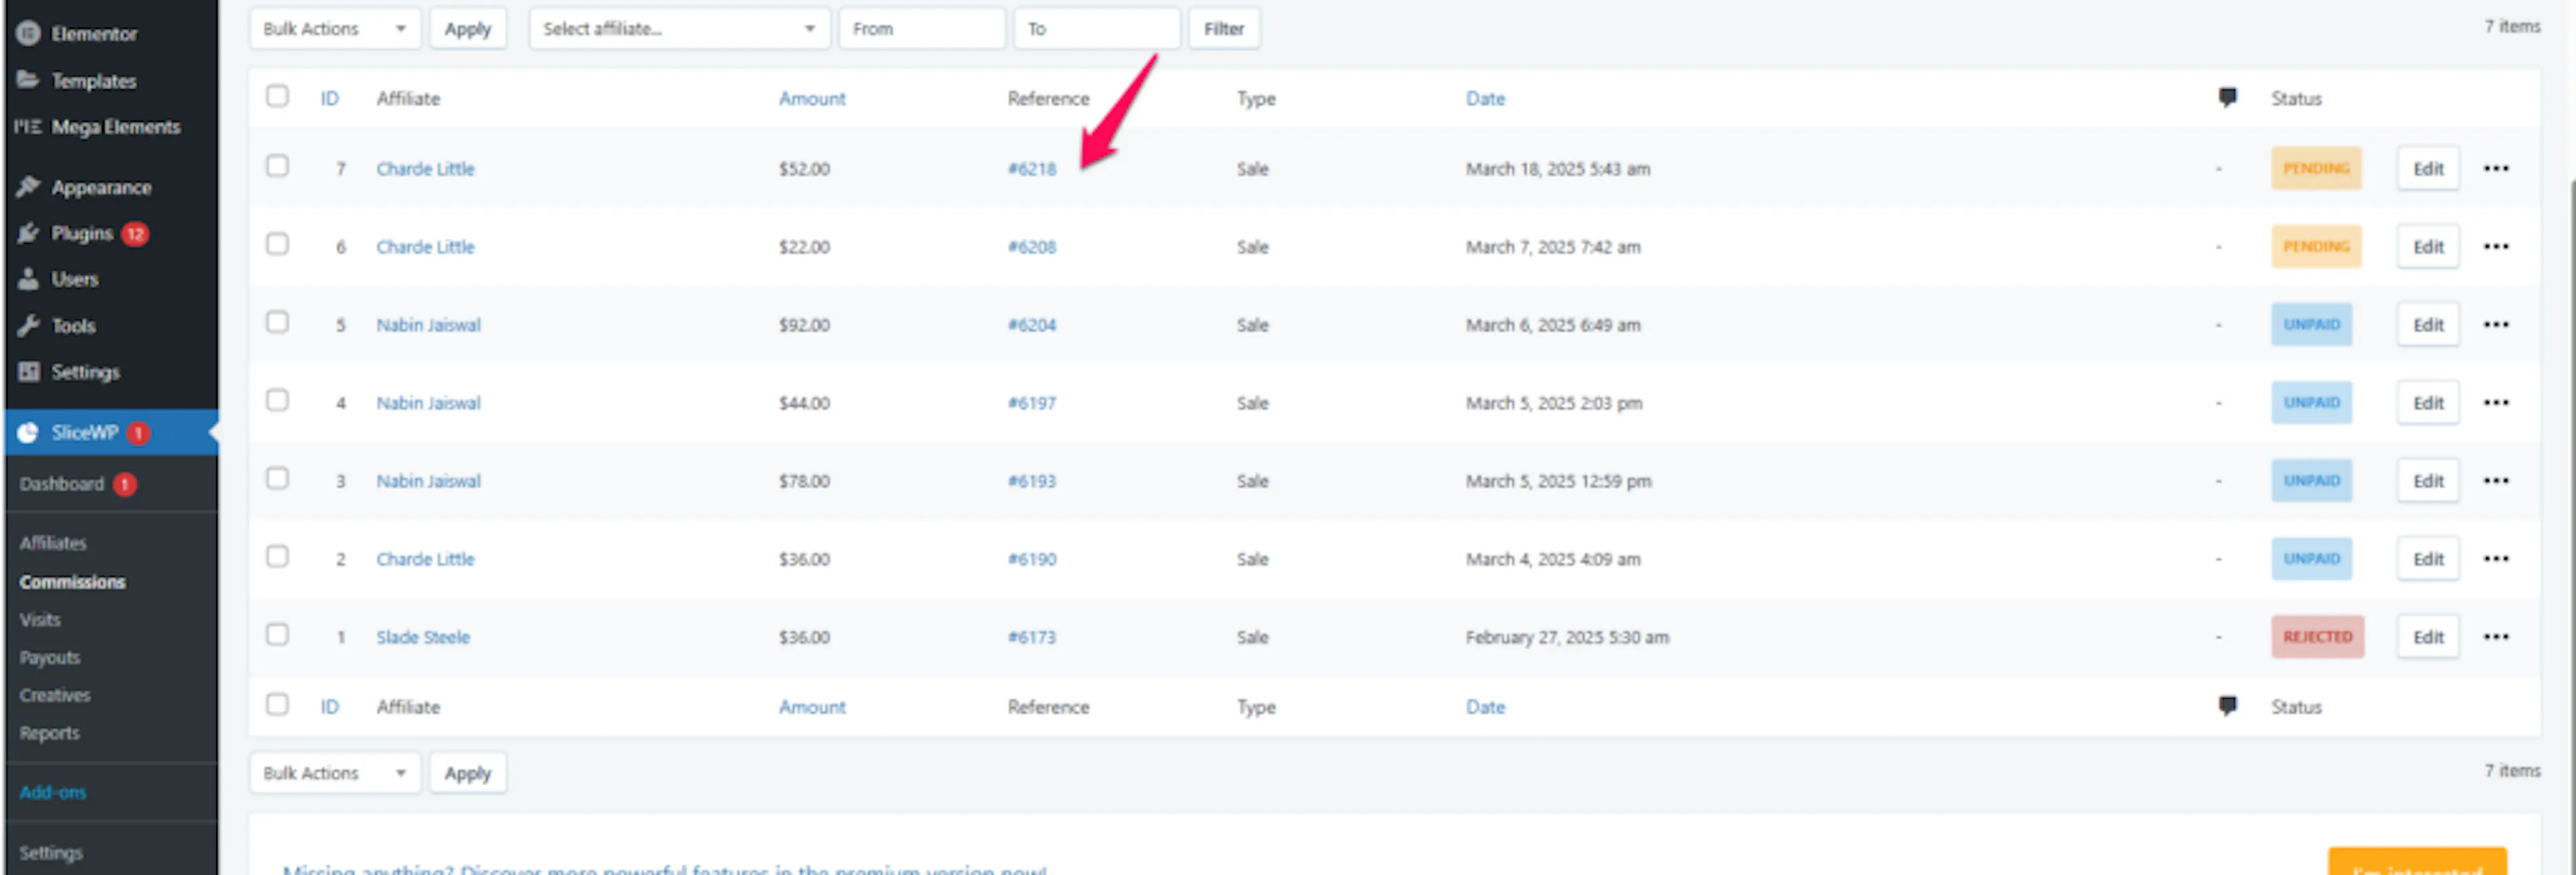
Task: Click the notes comment icon in header
Action: [2227, 98]
